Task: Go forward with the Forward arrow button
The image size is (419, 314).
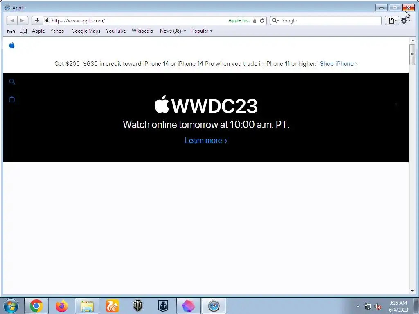Action: click(23, 20)
